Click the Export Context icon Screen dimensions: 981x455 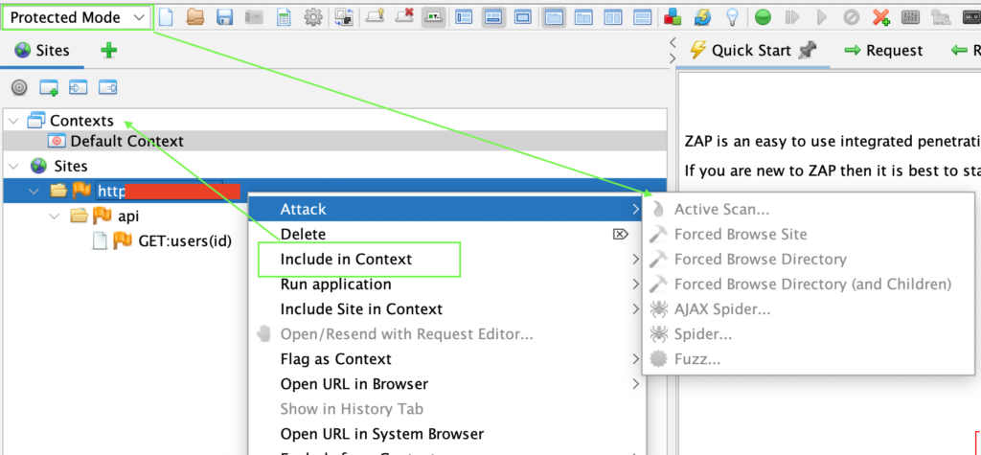point(108,87)
